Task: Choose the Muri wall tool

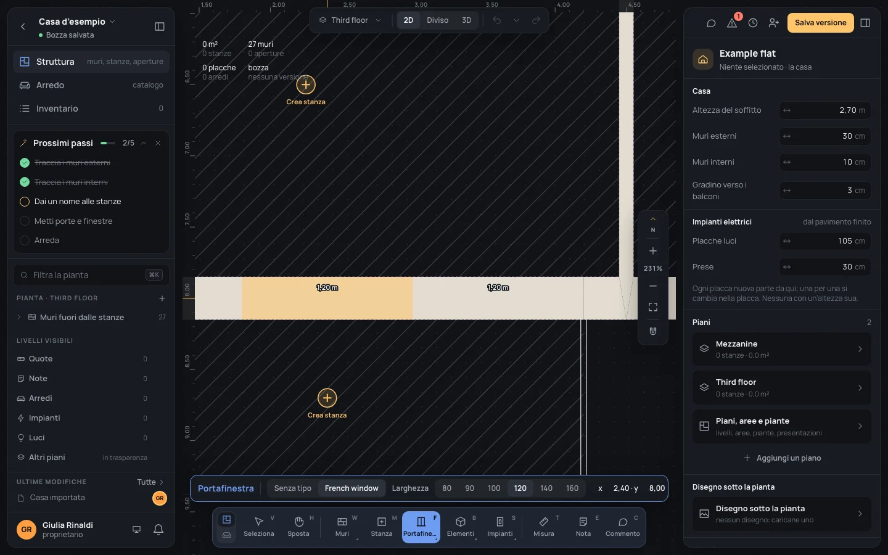Action: point(342,527)
